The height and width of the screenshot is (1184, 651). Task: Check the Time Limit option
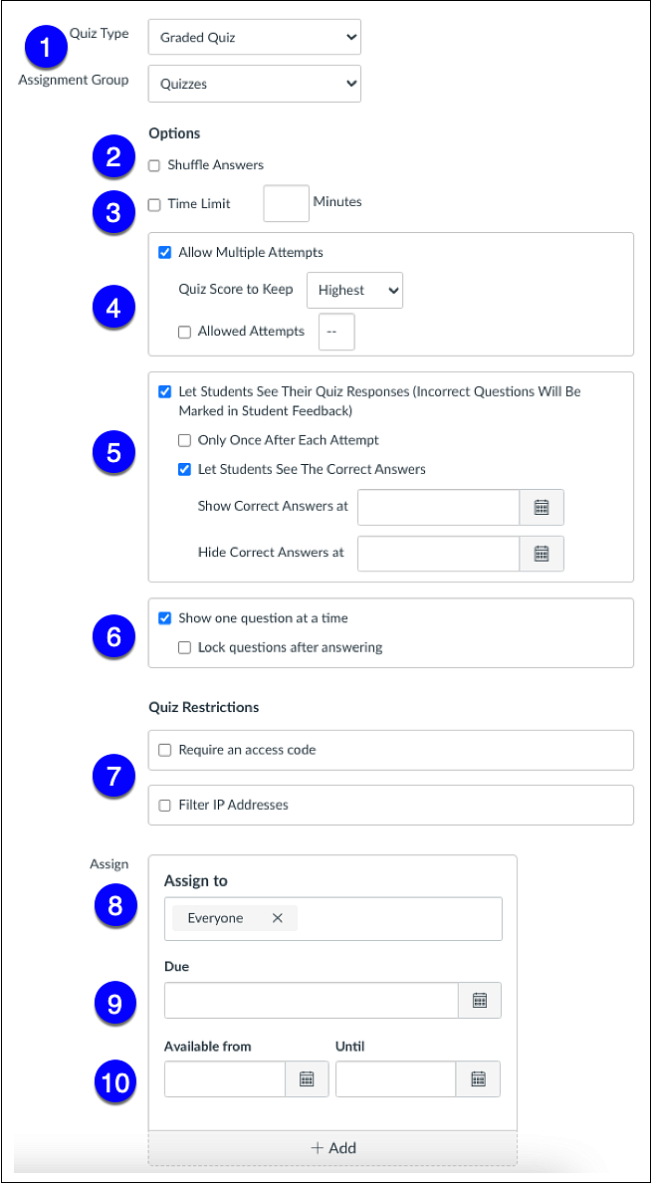tap(154, 203)
